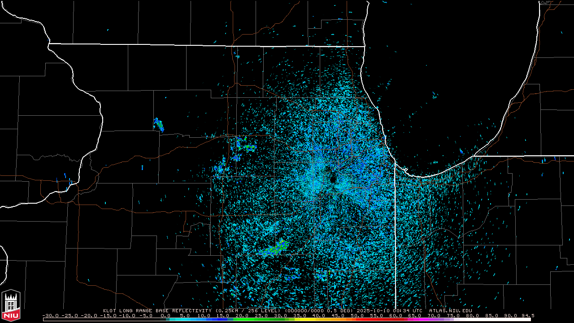The image size is (574, 323).
Task: Click the small cyan echo over Lake Michigan
Action: [x=434, y=96]
